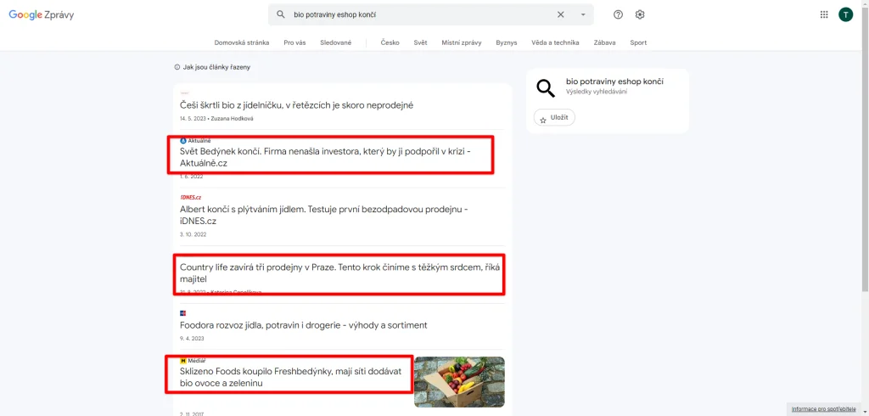Viewport: 869px width, 416px height.
Task: Open the settings gear icon
Action: [x=640, y=15]
